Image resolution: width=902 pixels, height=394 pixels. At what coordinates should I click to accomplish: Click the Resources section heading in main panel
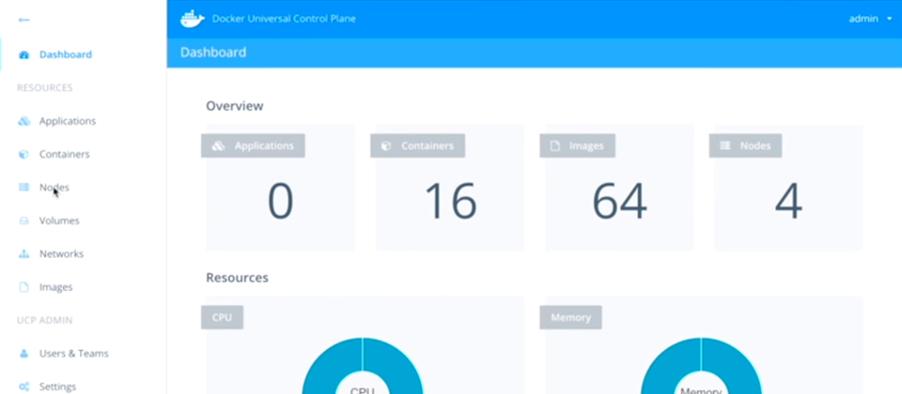point(237,278)
